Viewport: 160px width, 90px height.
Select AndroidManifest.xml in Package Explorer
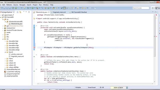point(13,69)
